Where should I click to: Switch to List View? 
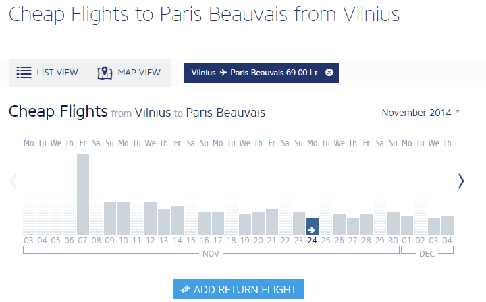click(x=47, y=73)
